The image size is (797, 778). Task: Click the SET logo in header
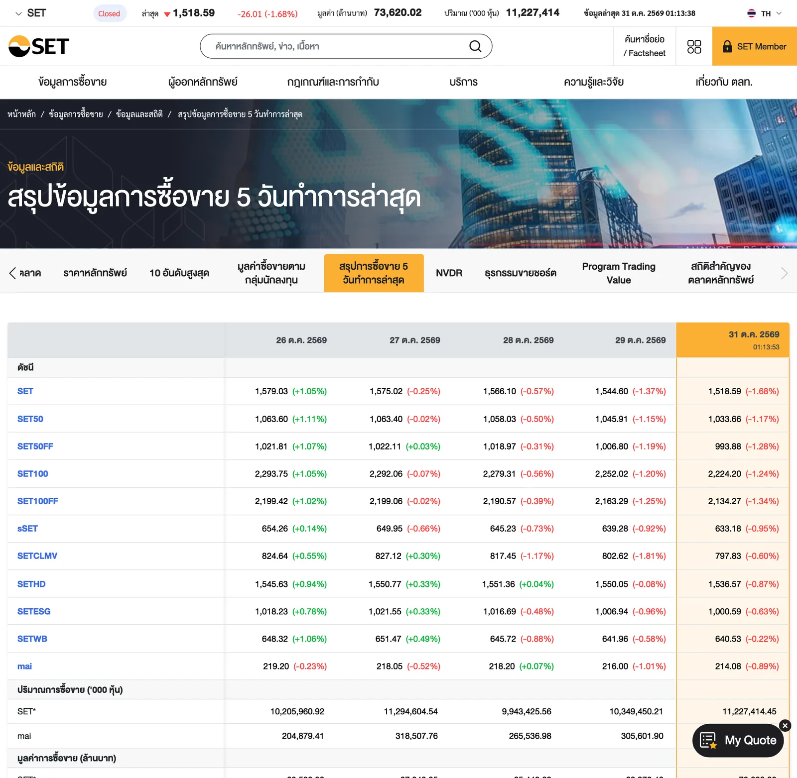(39, 46)
